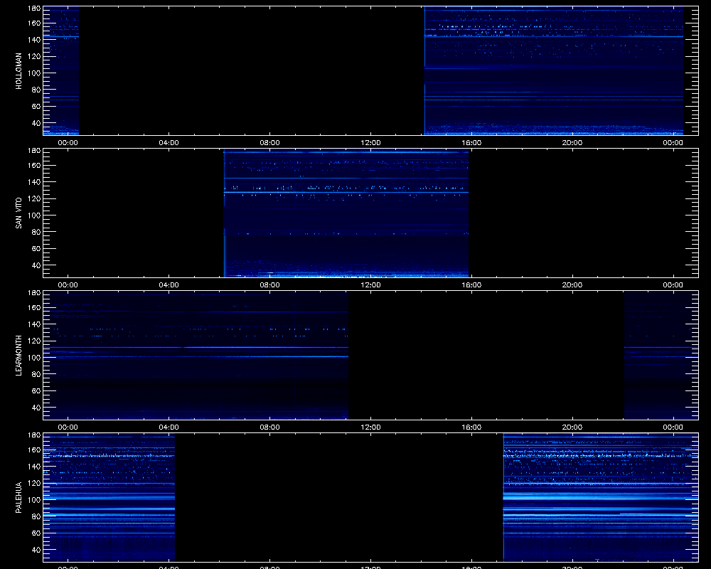Choose the 12:00 label under Learmonth panel
Viewport: 711px width, 569px height.
370,427
